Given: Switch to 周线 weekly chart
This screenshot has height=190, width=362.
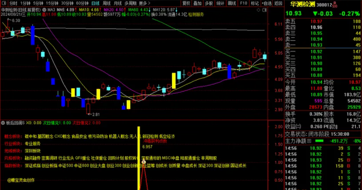Looking at the screenshot, I should (107, 3).
